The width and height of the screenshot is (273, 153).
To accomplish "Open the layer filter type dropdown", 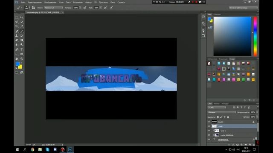I will point(217,108).
